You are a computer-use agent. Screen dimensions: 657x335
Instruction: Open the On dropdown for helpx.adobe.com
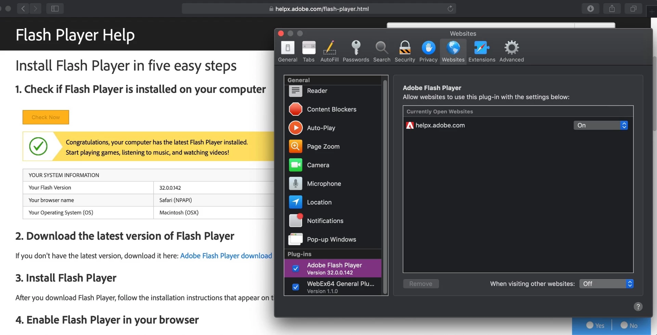tap(601, 125)
